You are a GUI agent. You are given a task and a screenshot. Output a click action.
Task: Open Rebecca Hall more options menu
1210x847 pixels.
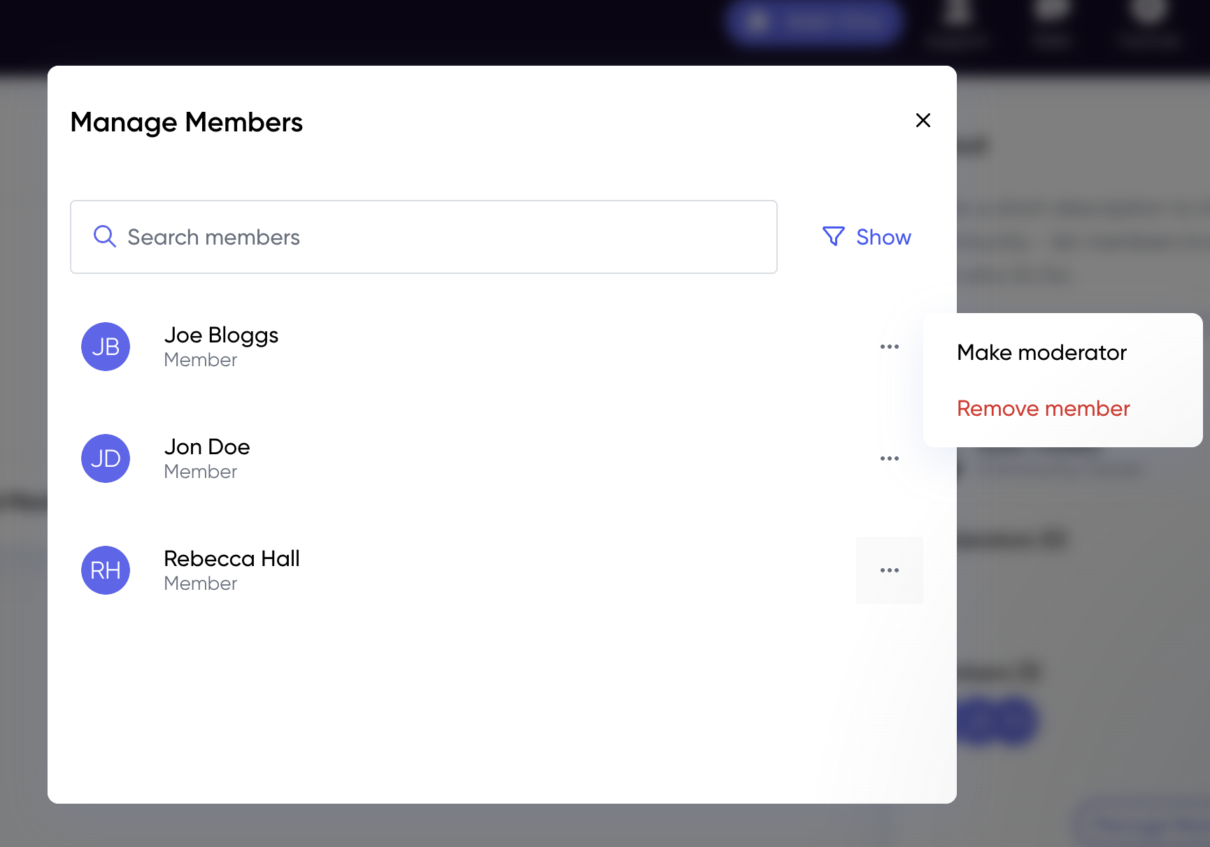tap(890, 570)
